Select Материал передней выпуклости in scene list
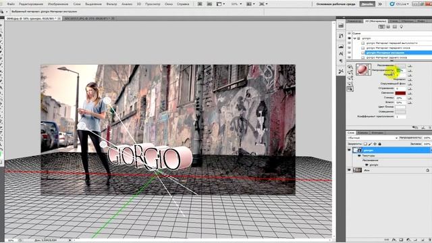This screenshot has height=243, width=432. (391, 43)
